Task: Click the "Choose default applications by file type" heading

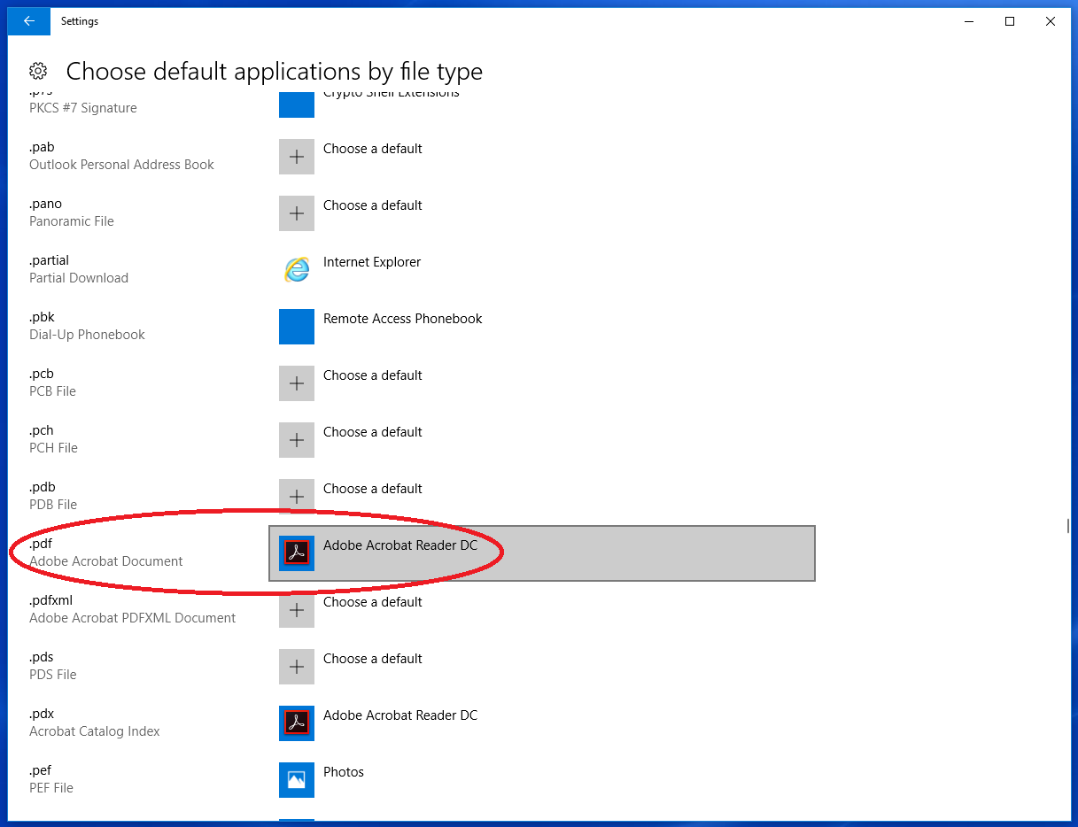Action: point(275,72)
